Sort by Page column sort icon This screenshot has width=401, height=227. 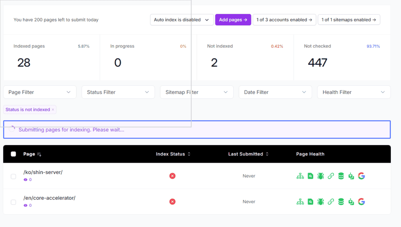(39, 154)
